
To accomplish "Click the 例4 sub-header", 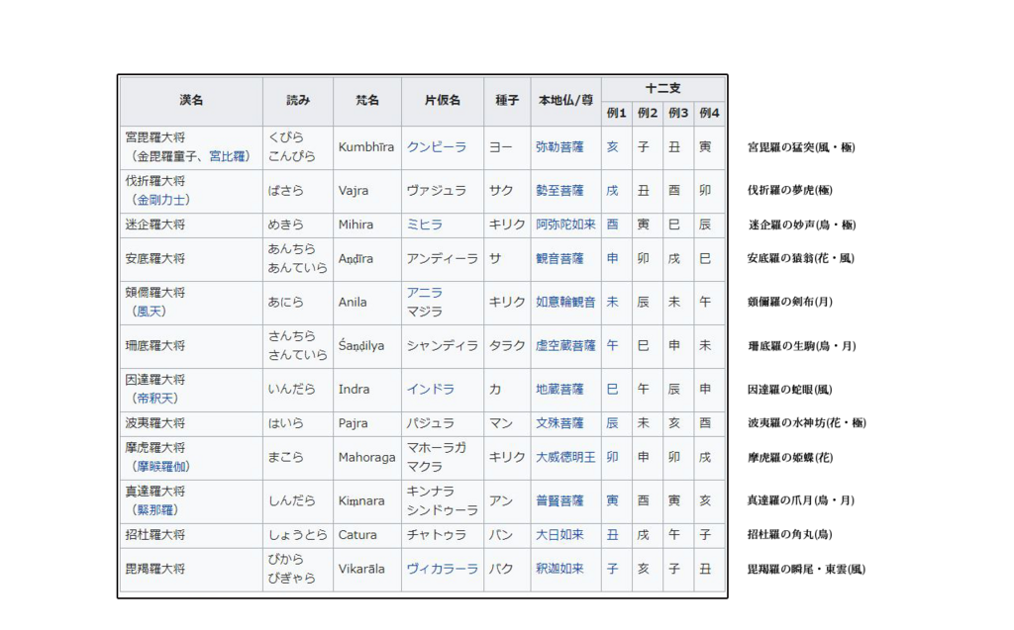I will tap(709, 113).
